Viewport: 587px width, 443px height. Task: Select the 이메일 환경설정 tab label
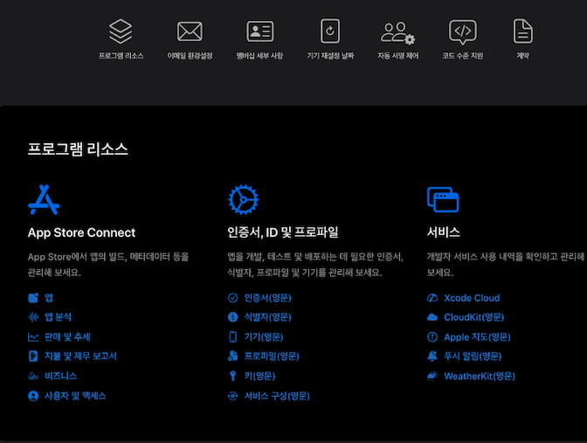(190, 56)
